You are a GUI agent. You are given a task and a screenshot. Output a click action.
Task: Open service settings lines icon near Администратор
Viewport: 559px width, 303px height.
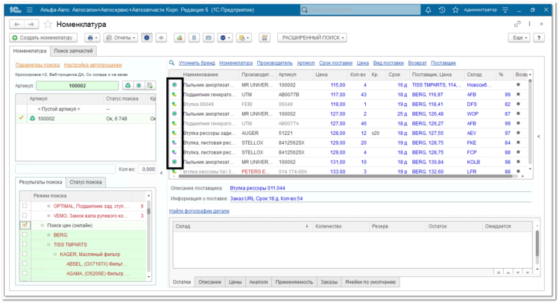[505, 10]
